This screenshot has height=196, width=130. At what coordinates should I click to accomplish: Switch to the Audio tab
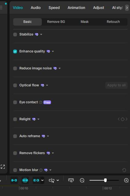click(36, 8)
